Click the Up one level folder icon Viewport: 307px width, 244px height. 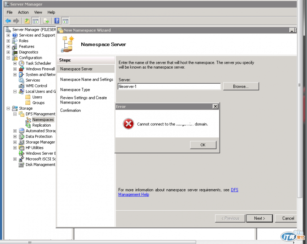(x=27, y=21)
